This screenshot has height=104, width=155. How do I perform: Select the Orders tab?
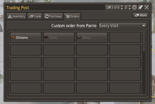tap(72, 16)
